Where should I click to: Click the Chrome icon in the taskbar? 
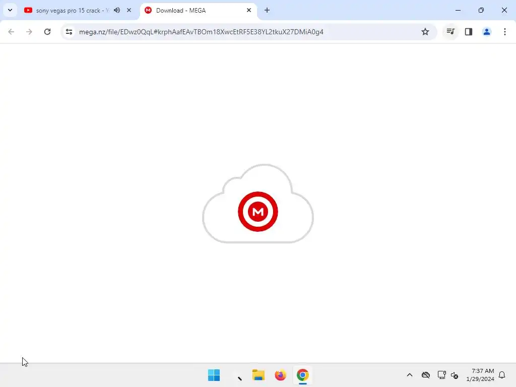point(303,375)
